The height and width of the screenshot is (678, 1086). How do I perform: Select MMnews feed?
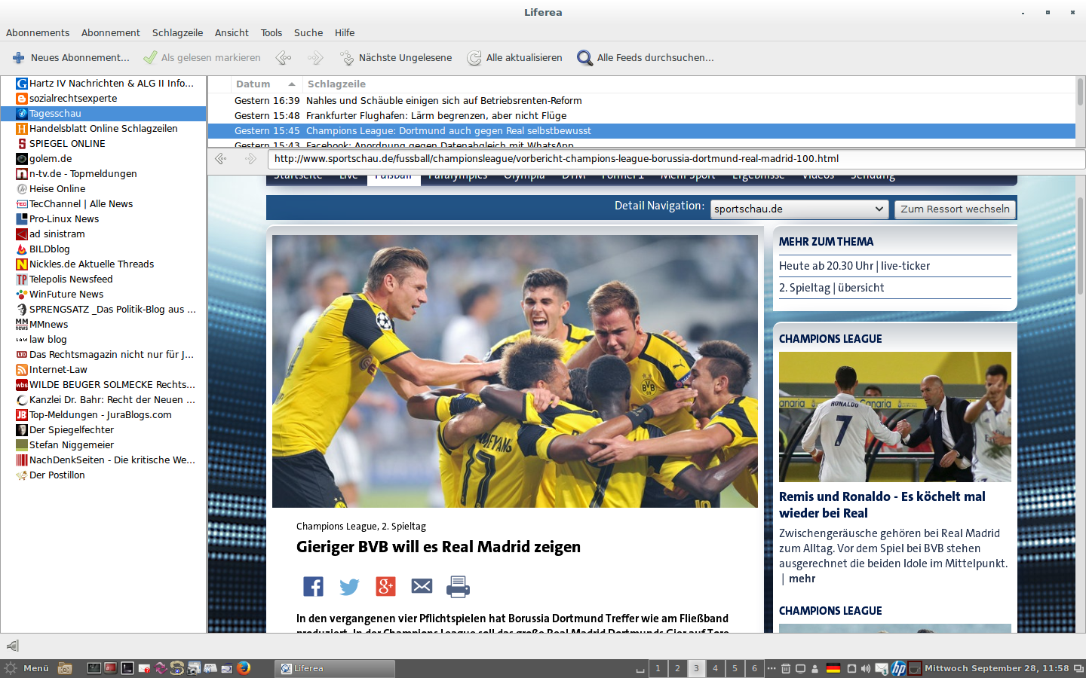click(x=103, y=324)
